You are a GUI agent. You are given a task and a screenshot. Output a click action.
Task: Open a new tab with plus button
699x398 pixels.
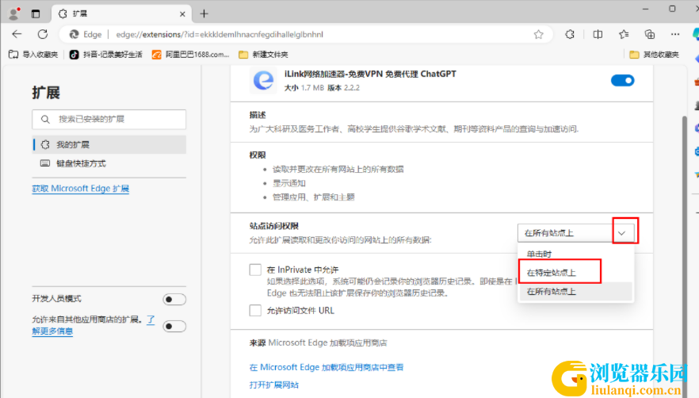(x=204, y=13)
